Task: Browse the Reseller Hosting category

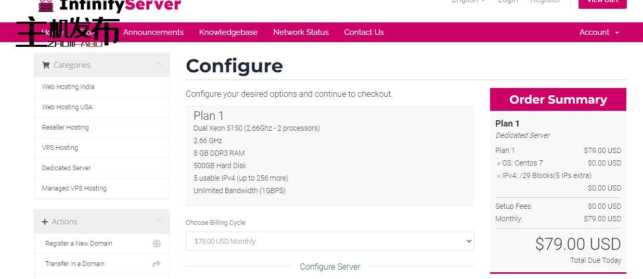Action: click(x=66, y=128)
